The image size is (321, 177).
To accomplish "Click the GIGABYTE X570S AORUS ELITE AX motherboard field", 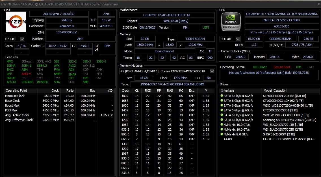I will point(167,15).
